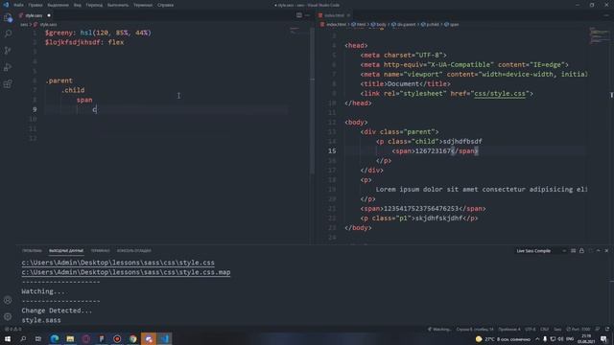Open Windows taskbar search
This screenshot has width=614, height=345.
click(x=23, y=338)
